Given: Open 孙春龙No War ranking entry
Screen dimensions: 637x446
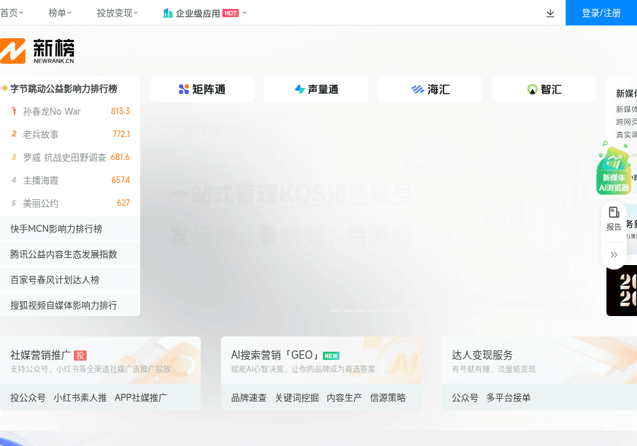Looking at the screenshot, I should tap(52, 111).
